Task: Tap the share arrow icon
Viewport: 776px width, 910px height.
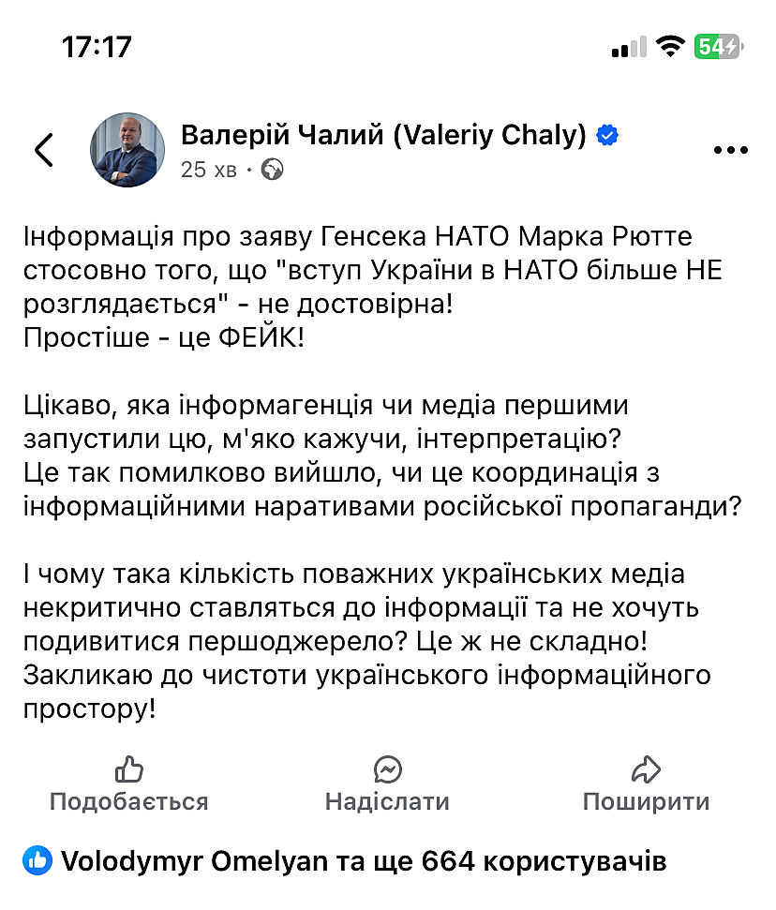Action: [646, 770]
